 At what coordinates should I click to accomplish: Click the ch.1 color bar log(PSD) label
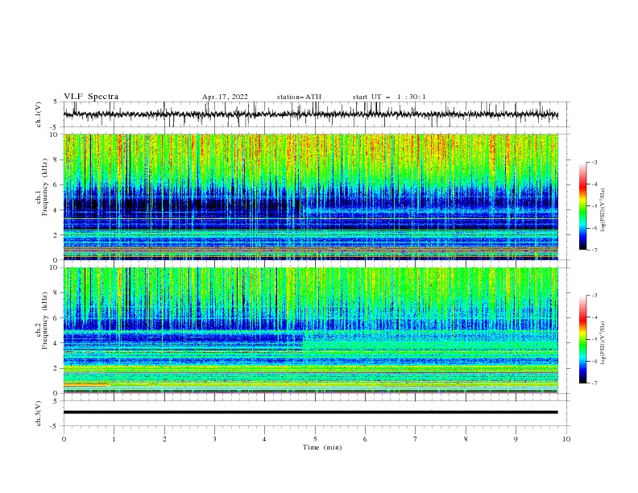[x=603, y=209]
